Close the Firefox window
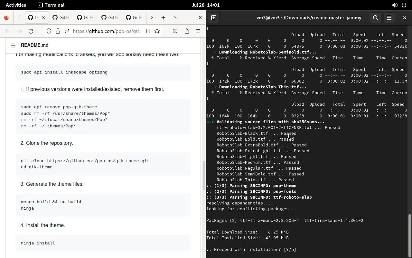412x258 pixels. click(x=200, y=17)
